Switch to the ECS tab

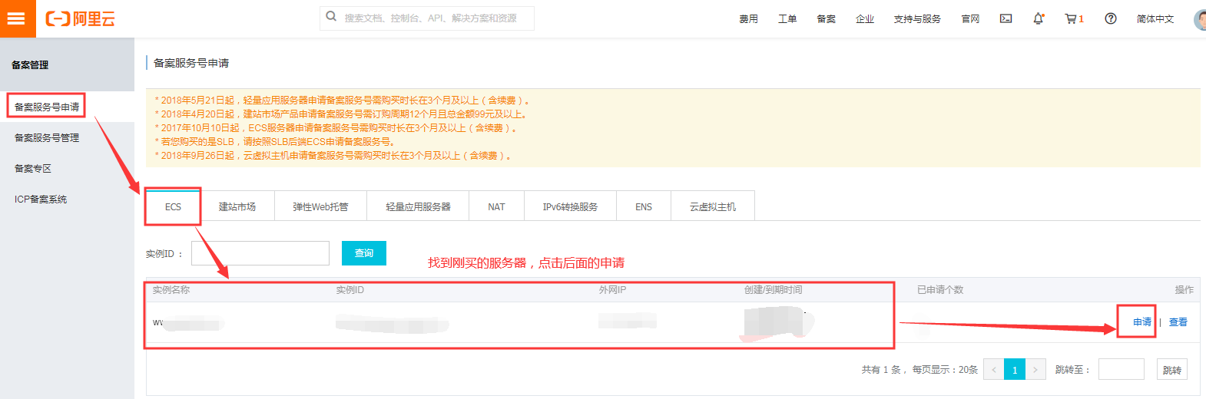(x=173, y=207)
